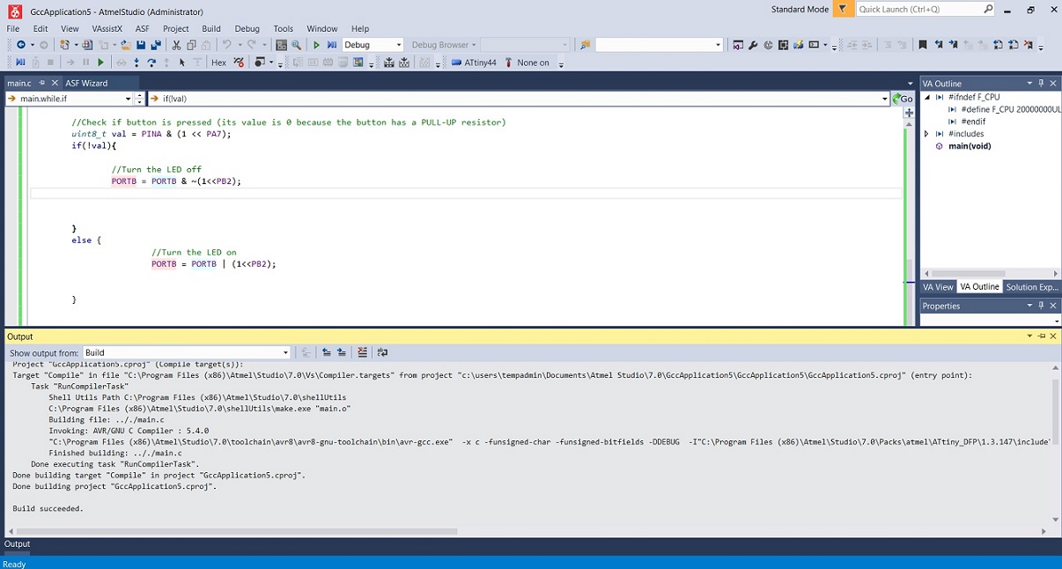Open the search combo box dropdown
The image size is (1062, 569).
click(718, 45)
